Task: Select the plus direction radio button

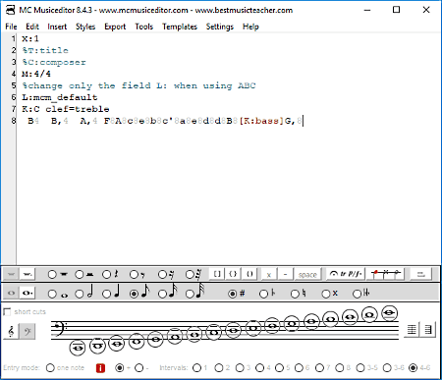Action: [x=120, y=368]
